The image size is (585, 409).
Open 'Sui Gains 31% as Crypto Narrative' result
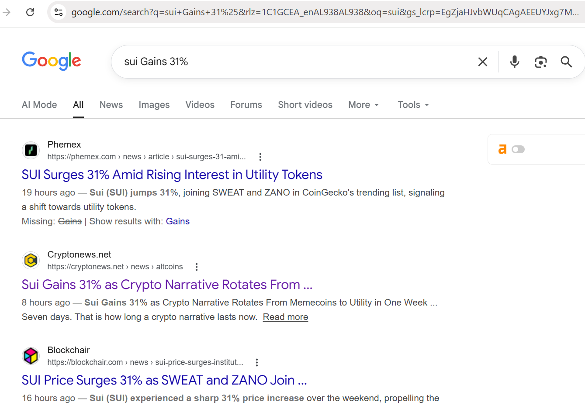167,285
